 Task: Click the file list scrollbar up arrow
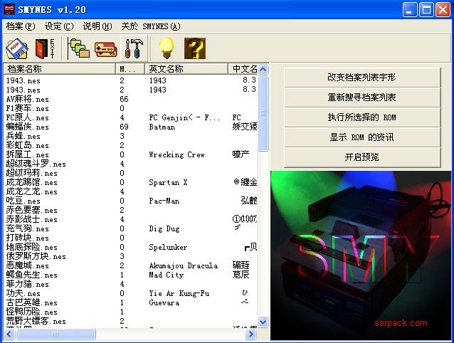click(x=263, y=80)
